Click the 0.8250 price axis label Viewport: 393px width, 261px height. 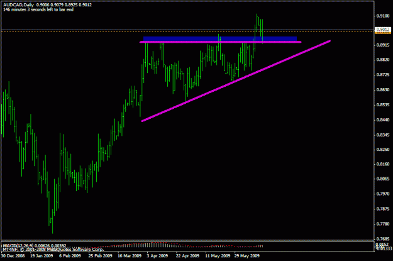tap(383, 150)
